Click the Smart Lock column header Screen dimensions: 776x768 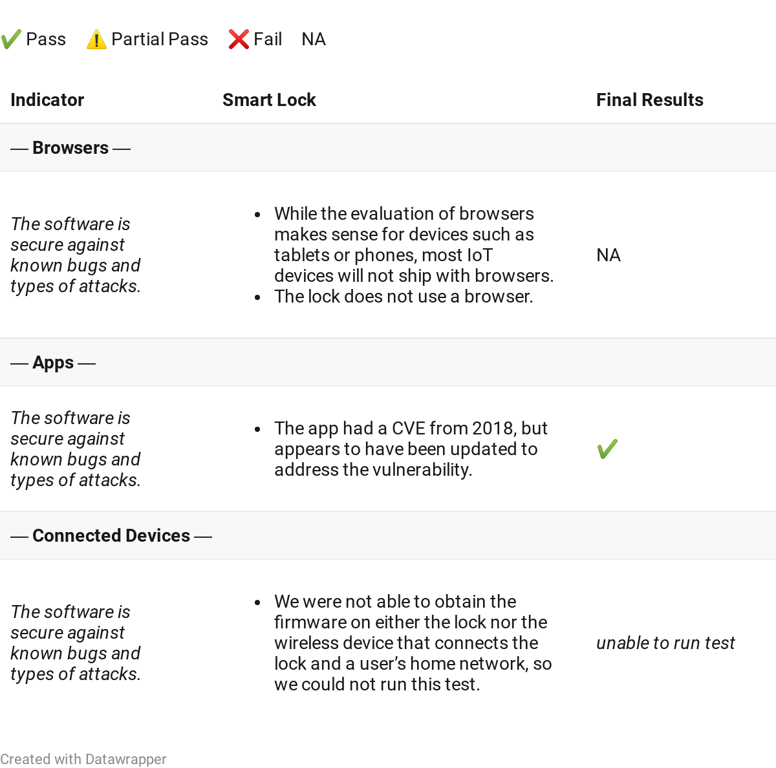(269, 100)
